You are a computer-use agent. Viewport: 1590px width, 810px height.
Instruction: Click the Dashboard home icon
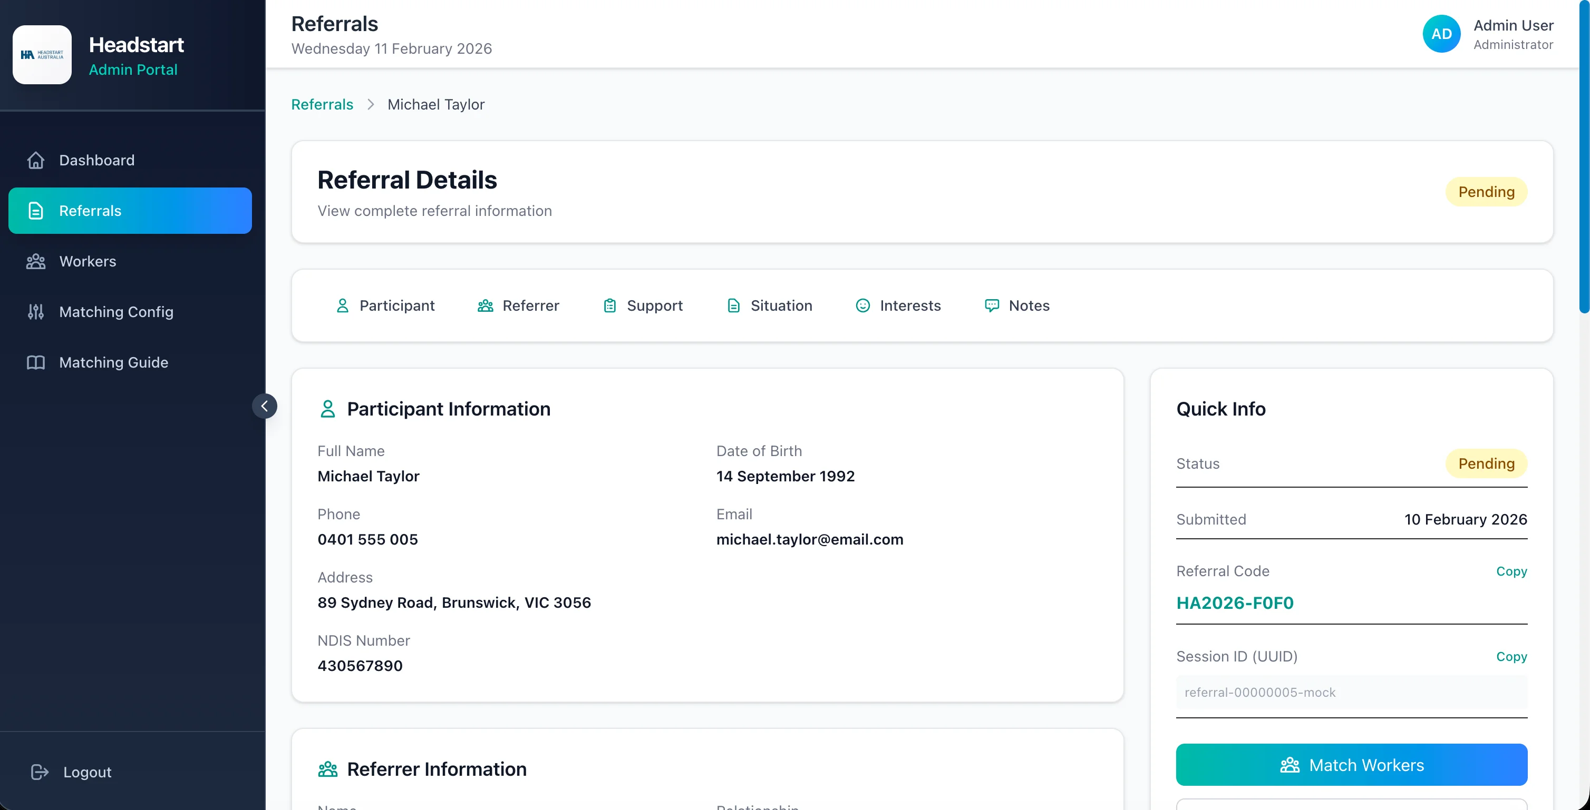[36, 160]
